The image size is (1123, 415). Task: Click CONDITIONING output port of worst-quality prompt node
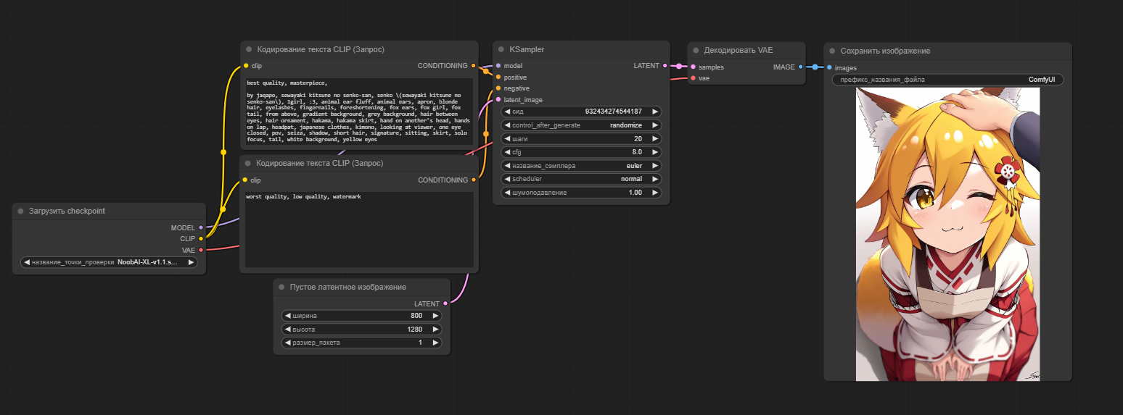(x=474, y=180)
